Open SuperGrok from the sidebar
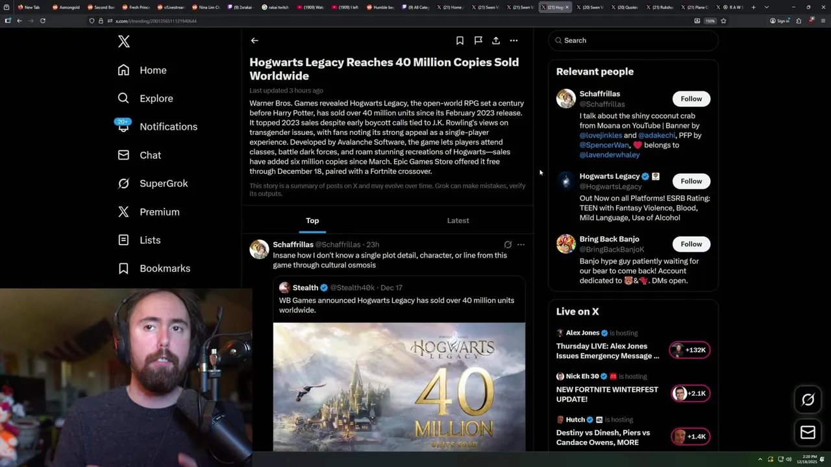Viewport: 831px width, 467px height. coord(153,184)
